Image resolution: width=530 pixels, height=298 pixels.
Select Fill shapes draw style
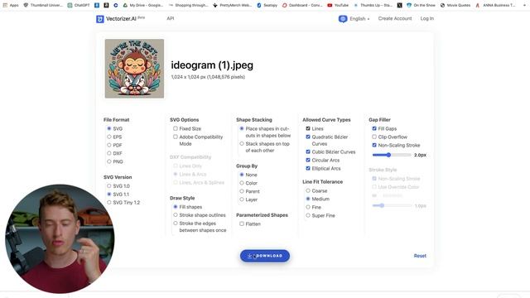click(x=176, y=207)
